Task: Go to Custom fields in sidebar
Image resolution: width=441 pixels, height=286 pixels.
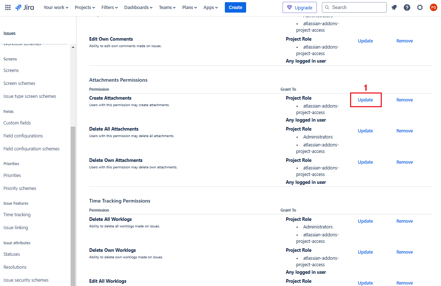Action: point(17,123)
